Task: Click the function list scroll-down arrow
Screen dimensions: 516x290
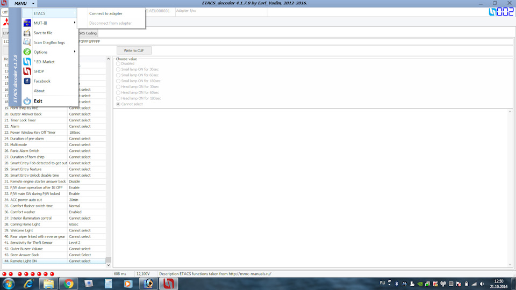Action: (108, 265)
